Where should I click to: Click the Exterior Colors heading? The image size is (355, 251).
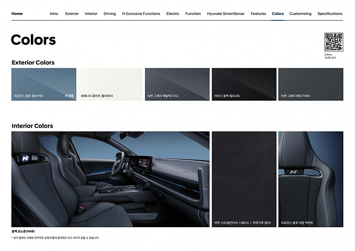click(33, 62)
